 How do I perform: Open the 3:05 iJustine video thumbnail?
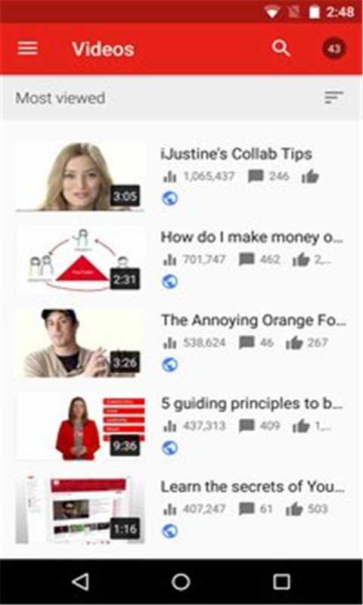[x=80, y=177]
